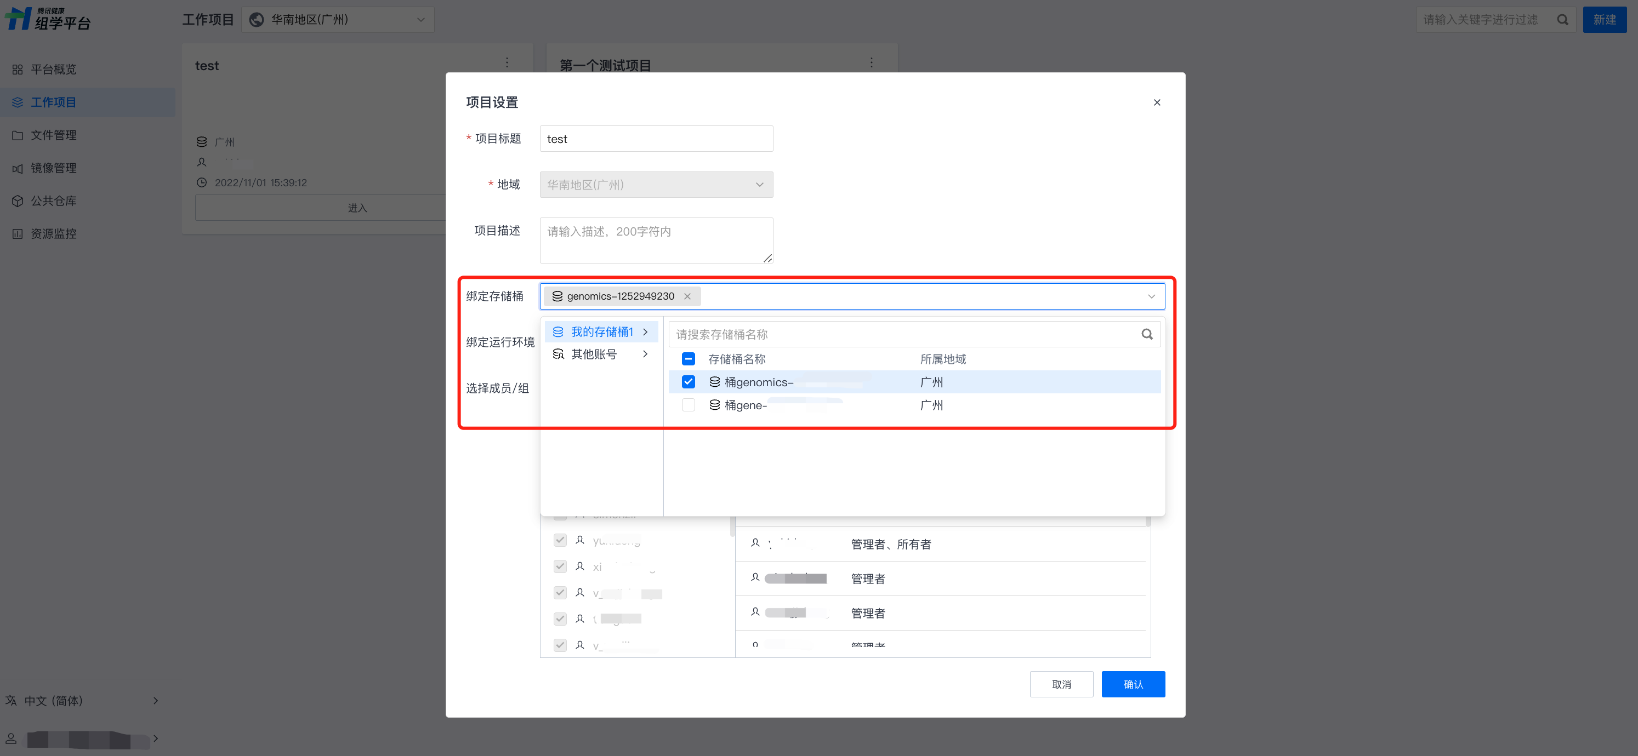Open 文件管理 in the sidebar
Screen dimensions: 1638x756
point(53,135)
